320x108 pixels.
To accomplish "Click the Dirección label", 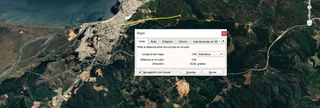I will coord(158,64).
